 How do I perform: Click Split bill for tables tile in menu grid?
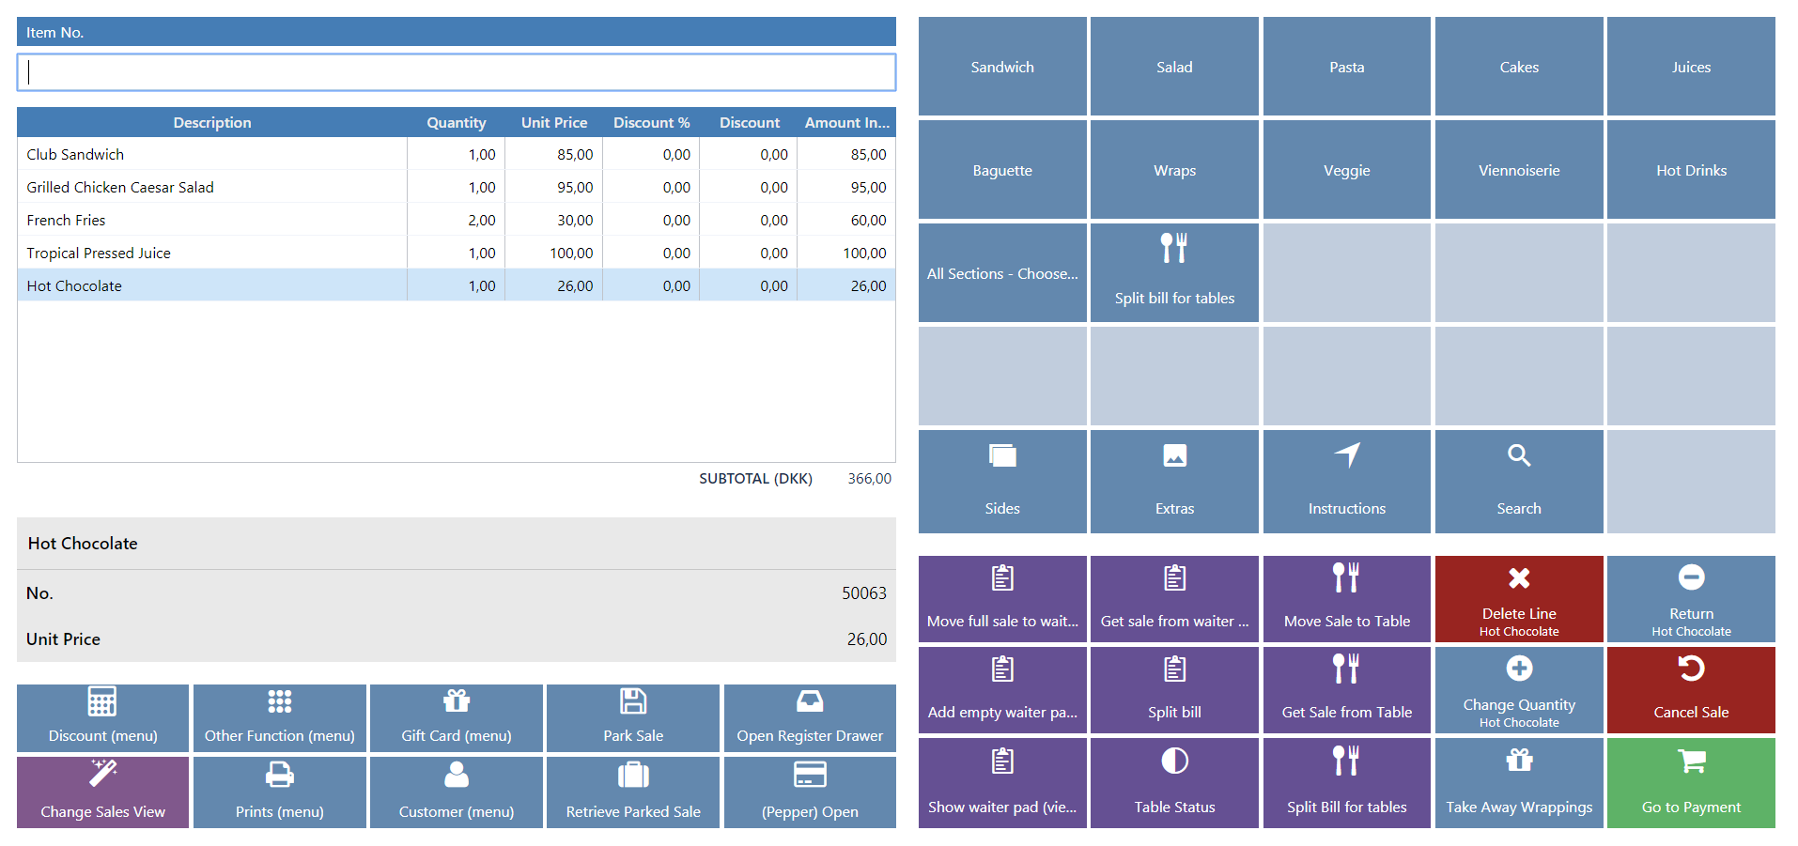coord(1174,272)
